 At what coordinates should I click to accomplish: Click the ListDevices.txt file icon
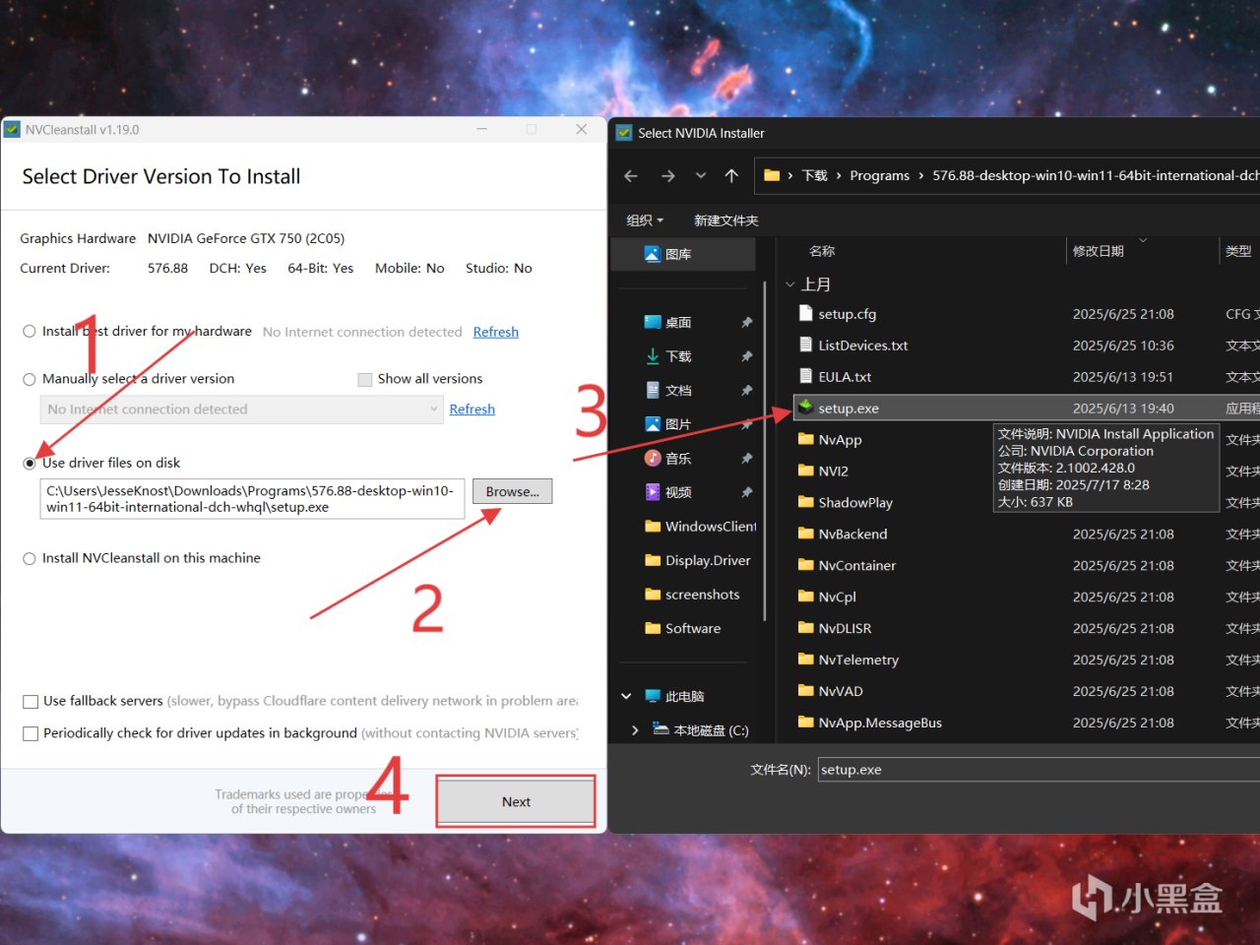805,346
